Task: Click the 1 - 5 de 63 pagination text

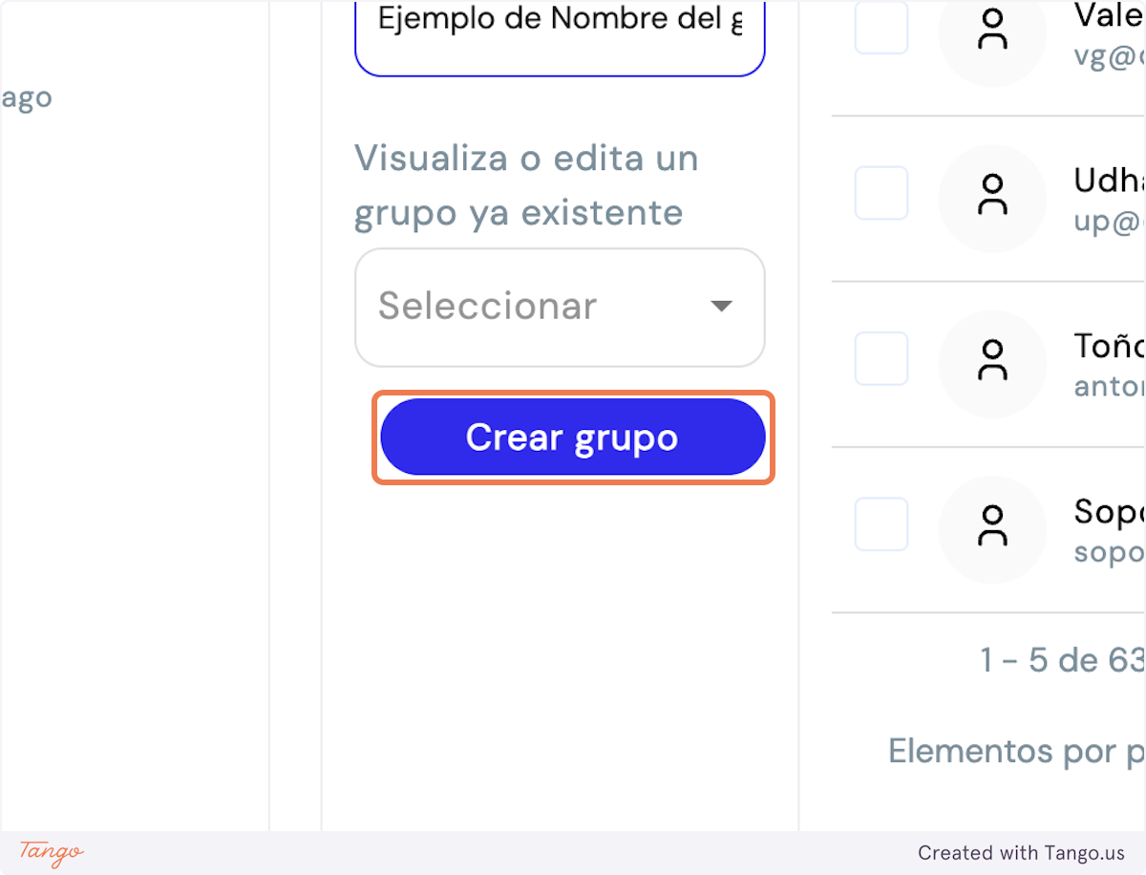Action: (1063, 660)
